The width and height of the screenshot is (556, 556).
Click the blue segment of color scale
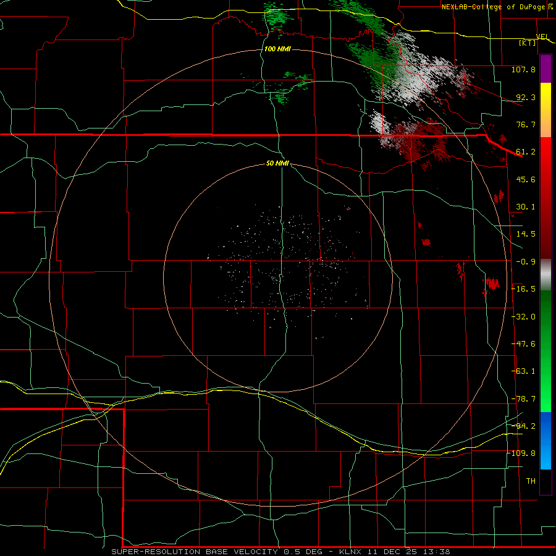[x=545, y=440]
